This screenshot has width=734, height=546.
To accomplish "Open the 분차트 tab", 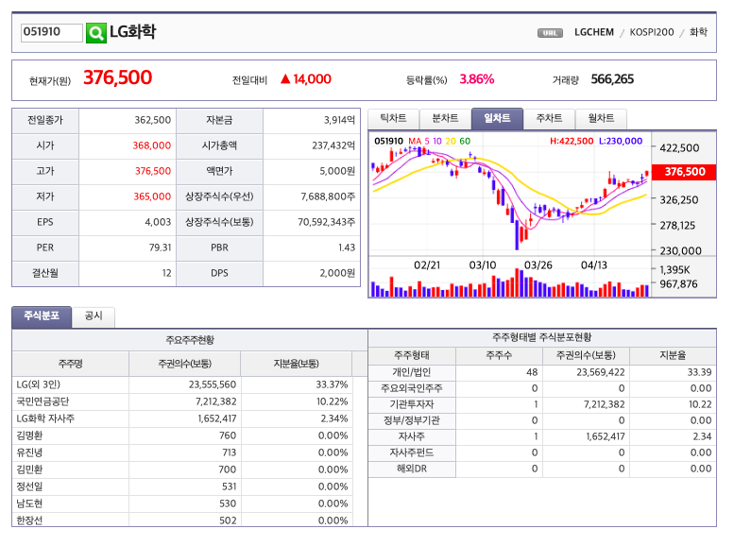I will [x=445, y=118].
